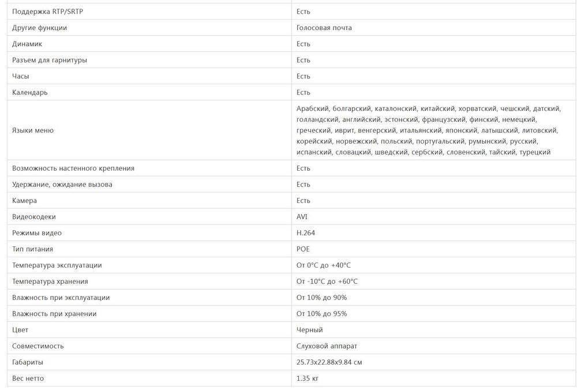Click the 'Часы' row label
Screen dimensions: 577x390
(21, 76)
